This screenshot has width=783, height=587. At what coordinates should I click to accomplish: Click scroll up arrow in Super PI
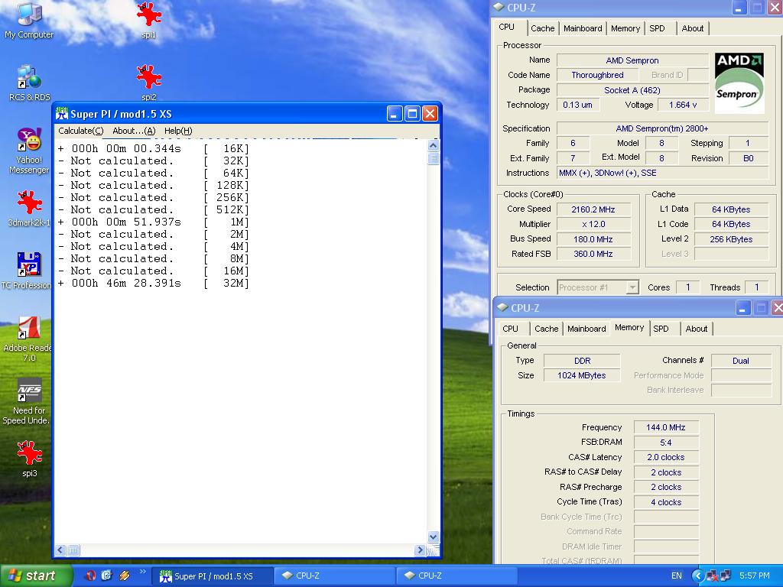[433, 146]
